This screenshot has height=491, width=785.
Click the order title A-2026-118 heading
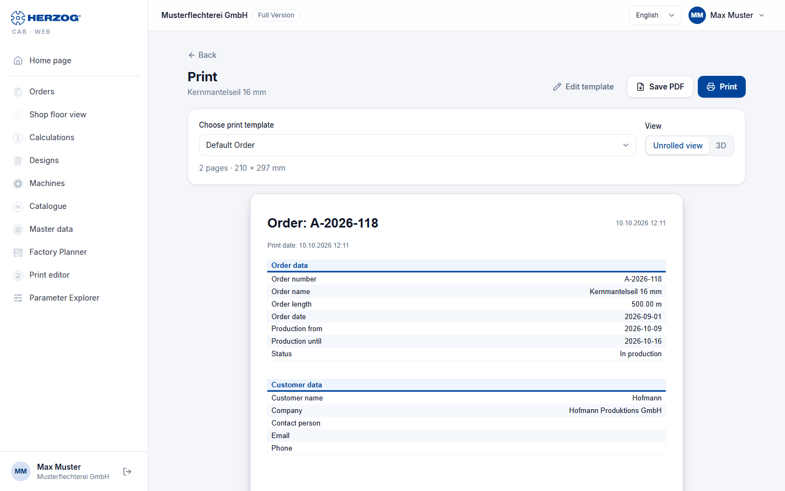click(323, 223)
